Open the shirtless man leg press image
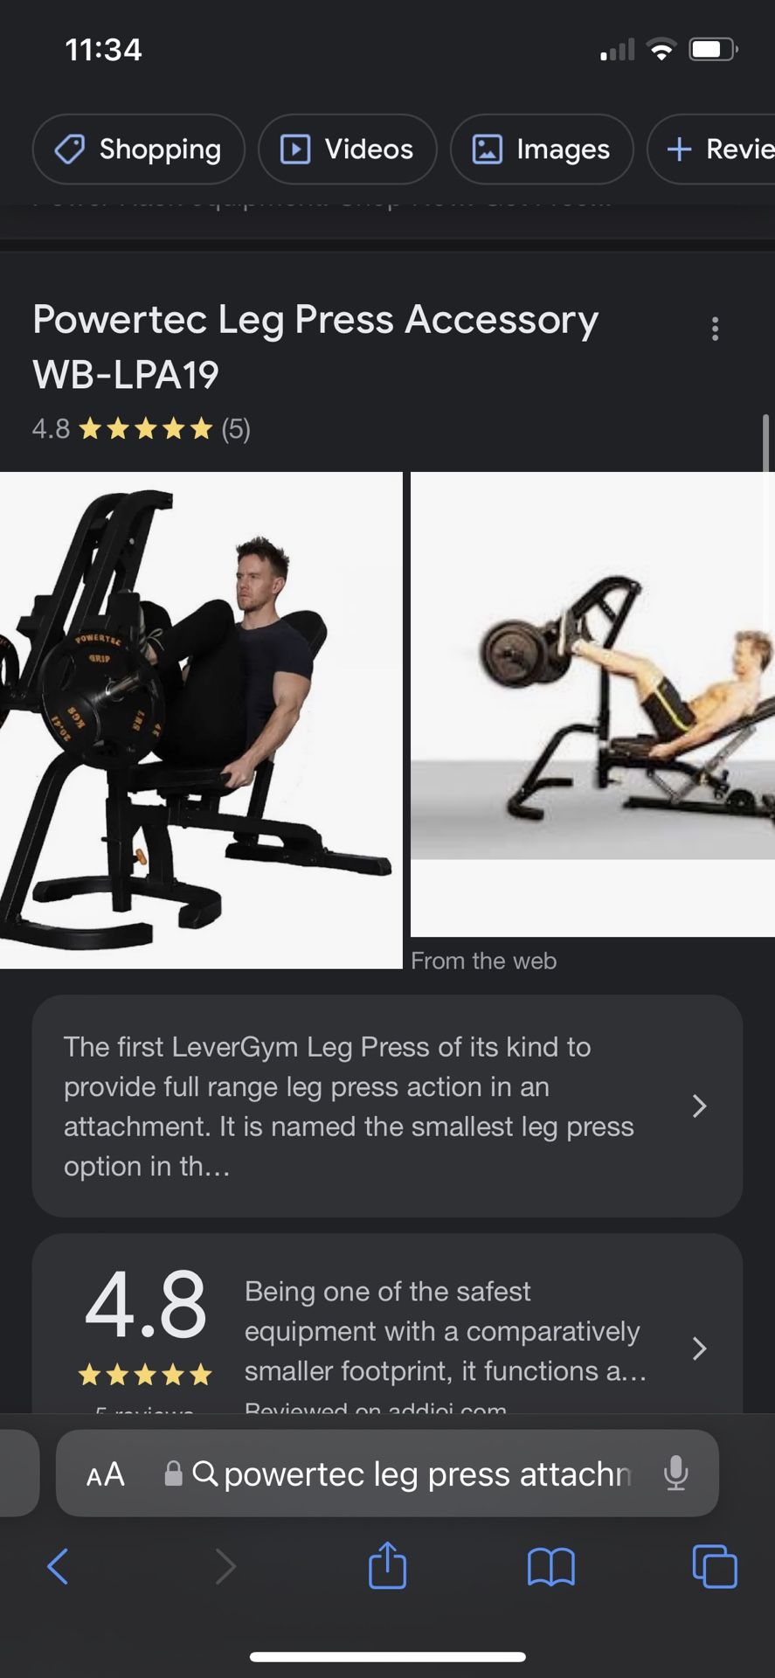The width and height of the screenshot is (775, 1678). (x=593, y=704)
